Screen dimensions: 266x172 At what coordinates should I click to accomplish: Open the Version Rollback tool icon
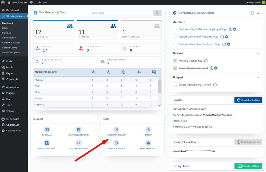pos(116,143)
